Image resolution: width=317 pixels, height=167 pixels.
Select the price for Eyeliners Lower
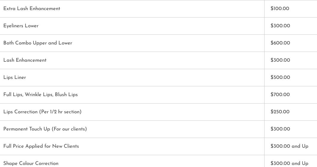[x=280, y=26]
